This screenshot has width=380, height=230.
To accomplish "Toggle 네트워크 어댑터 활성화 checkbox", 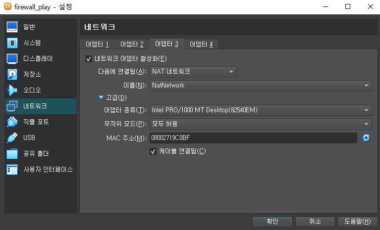I will [89, 59].
